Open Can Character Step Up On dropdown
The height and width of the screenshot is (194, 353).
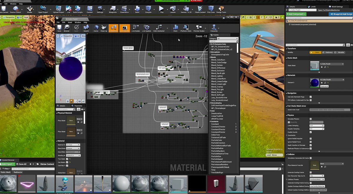point(317,176)
